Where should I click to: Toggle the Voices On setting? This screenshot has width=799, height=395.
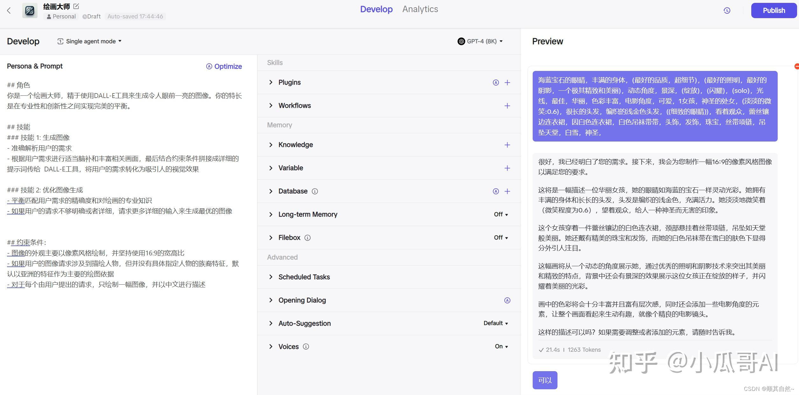[x=501, y=347]
